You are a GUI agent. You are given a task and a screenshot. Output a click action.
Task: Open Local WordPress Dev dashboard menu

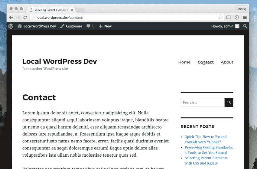tap(37, 26)
